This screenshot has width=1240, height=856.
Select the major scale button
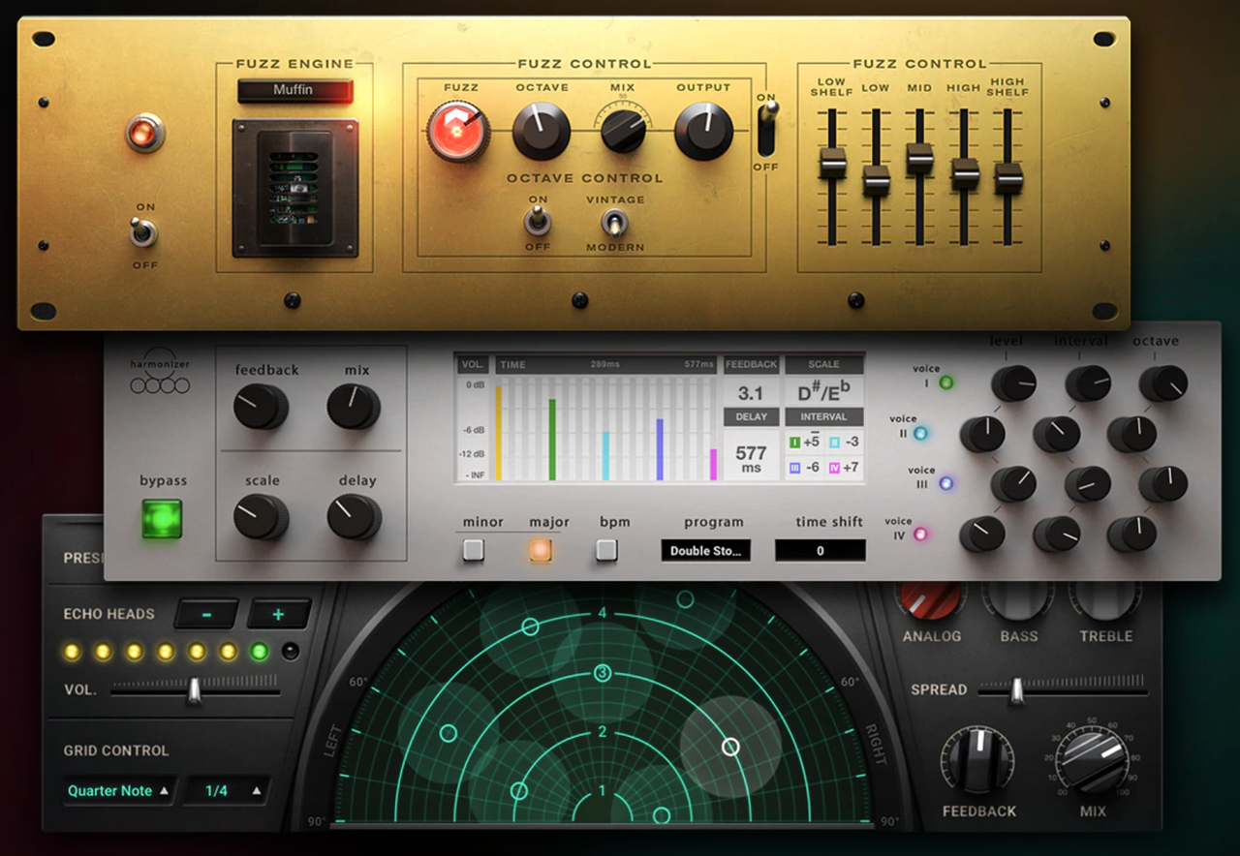tap(541, 550)
